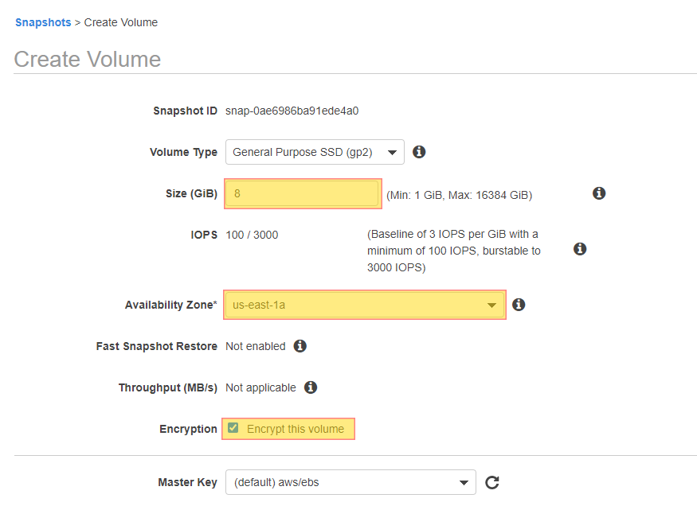This screenshot has height=506, width=697.
Task: Click the Encrypt this volume label text
Action: click(x=296, y=429)
